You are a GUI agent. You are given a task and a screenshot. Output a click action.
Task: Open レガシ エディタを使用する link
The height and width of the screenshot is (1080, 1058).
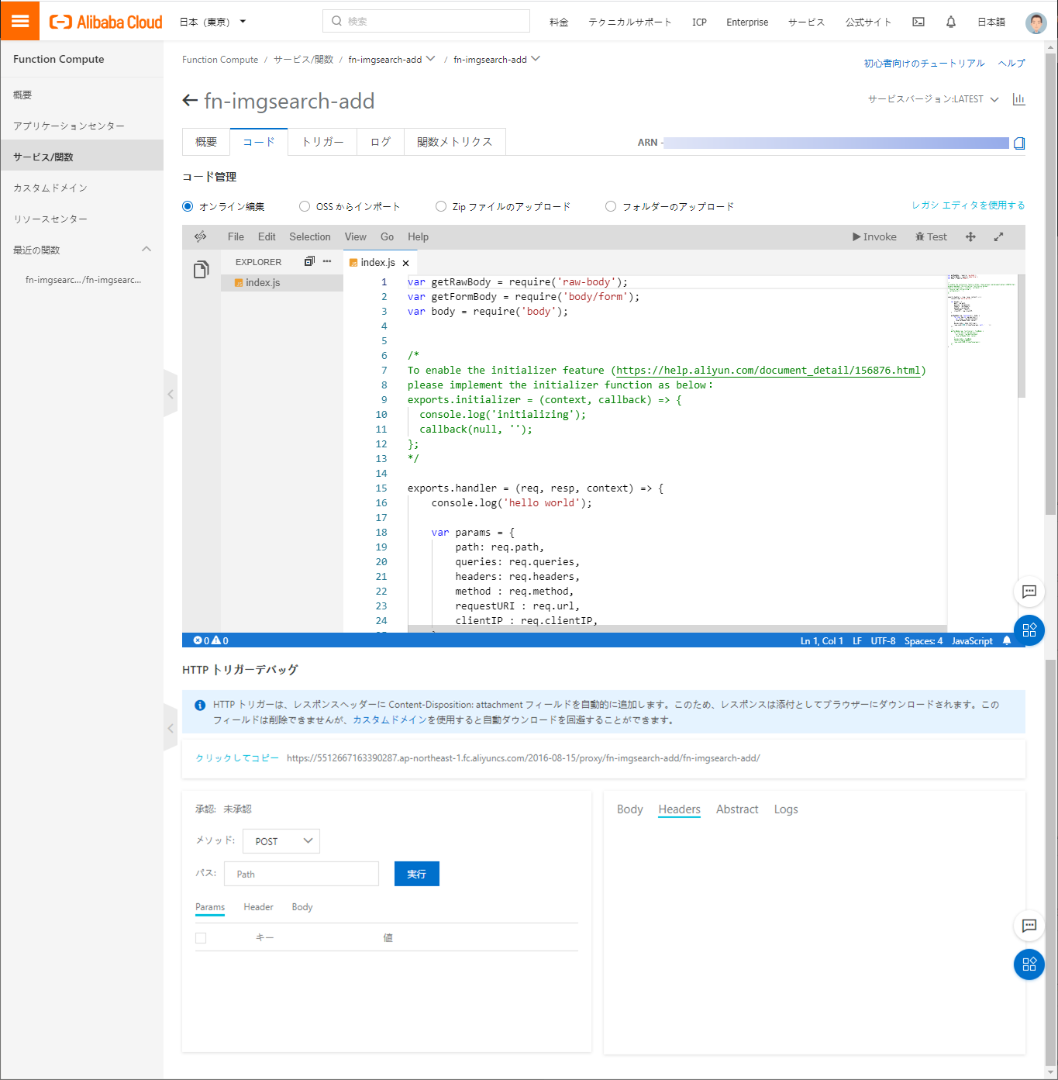click(x=968, y=205)
